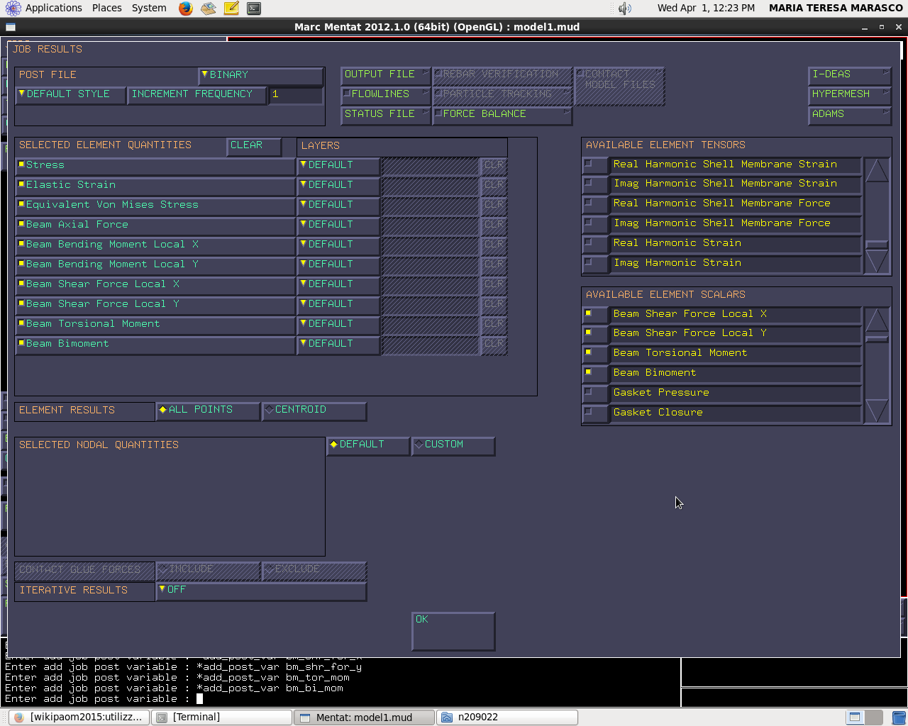
Task: Expand the STATUS FILE submenu
Action: pyautogui.click(x=386, y=114)
